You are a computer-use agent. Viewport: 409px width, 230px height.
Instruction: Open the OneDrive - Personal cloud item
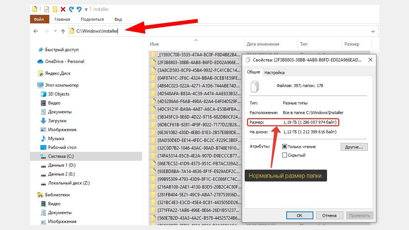coord(65,61)
